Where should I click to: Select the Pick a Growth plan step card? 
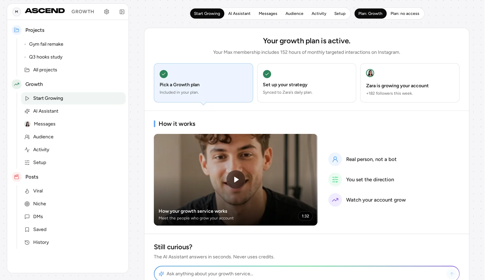[x=203, y=83]
